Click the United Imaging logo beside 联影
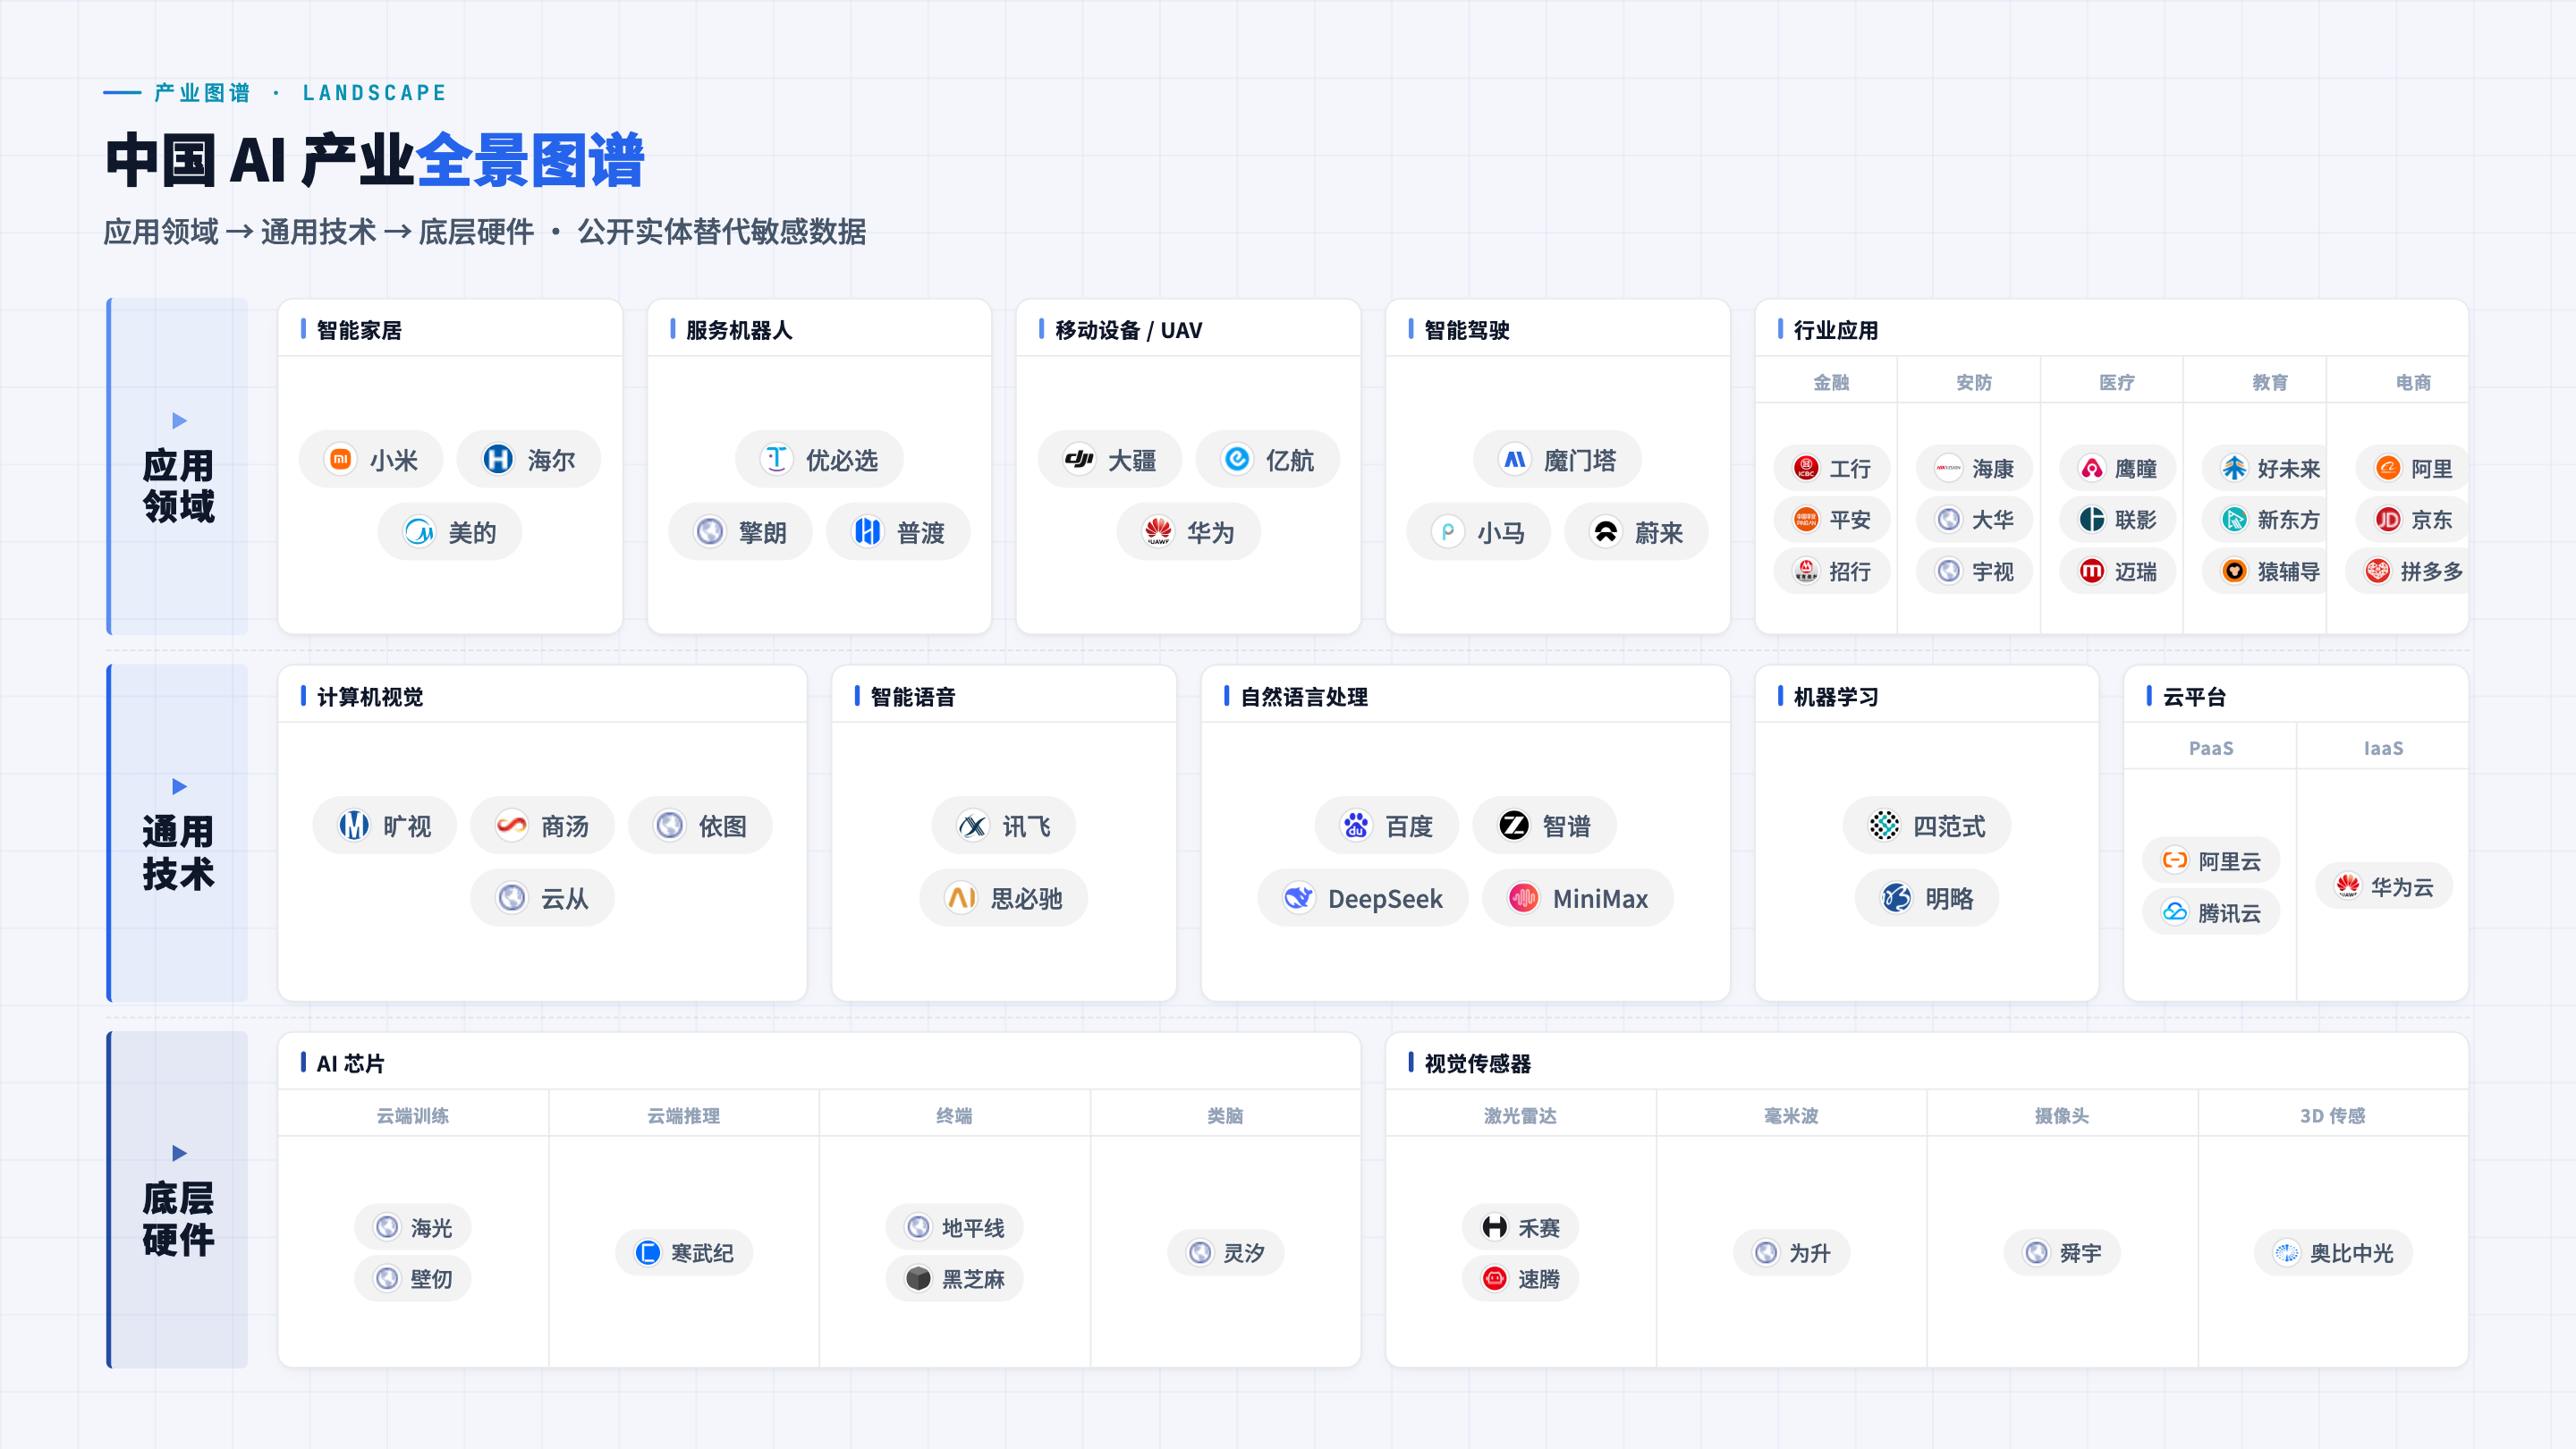The height and width of the screenshot is (1449, 2576). (2092, 520)
